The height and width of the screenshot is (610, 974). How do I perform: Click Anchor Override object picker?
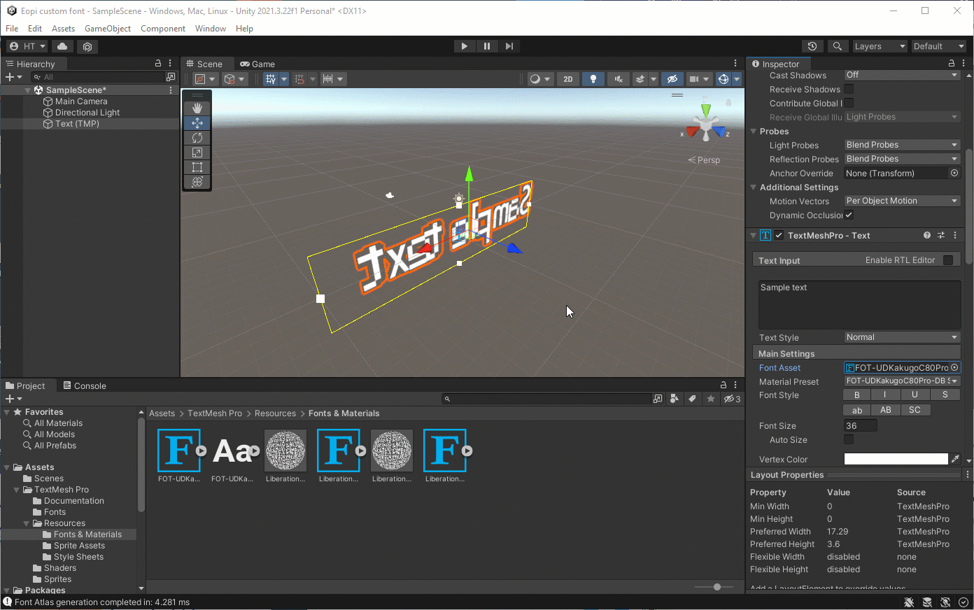[x=954, y=173]
